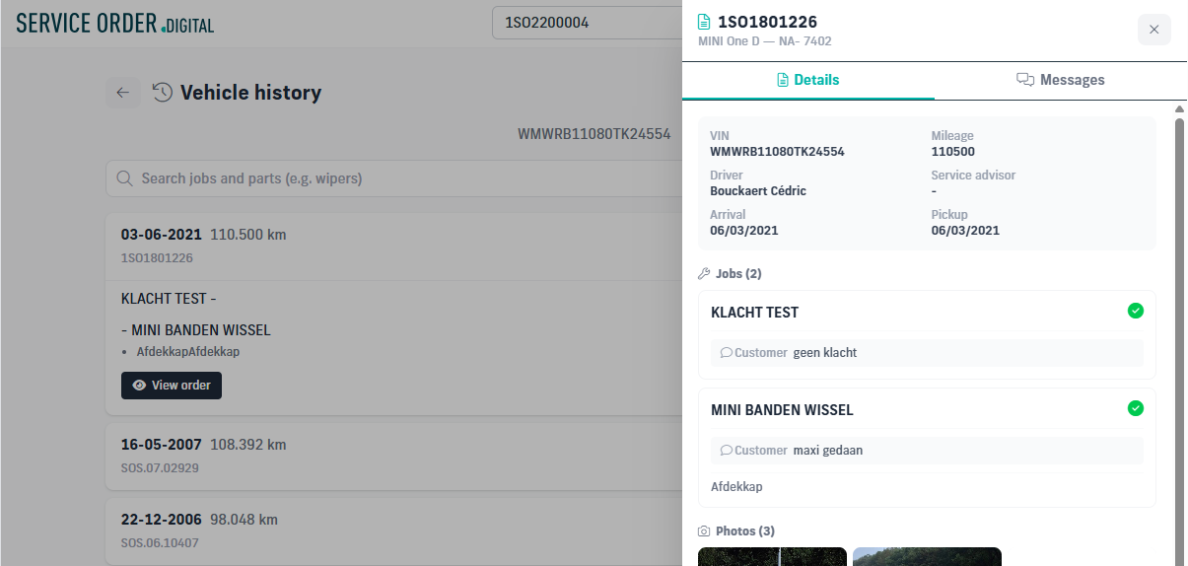Click the comment icon before maxi gedaan
This screenshot has width=1188, height=566.
click(x=727, y=450)
